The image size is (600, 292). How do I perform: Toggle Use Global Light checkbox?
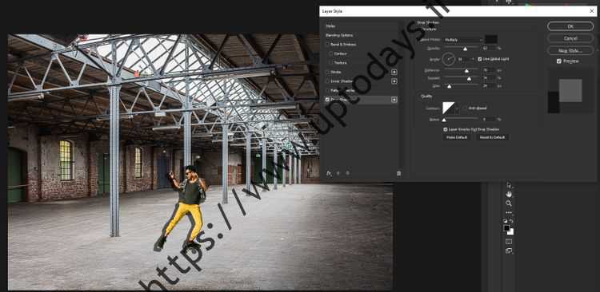point(480,59)
